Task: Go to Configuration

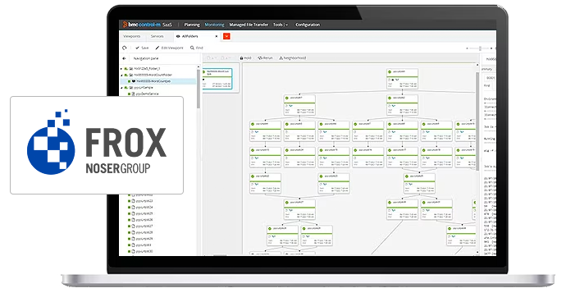Action: (308, 25)
